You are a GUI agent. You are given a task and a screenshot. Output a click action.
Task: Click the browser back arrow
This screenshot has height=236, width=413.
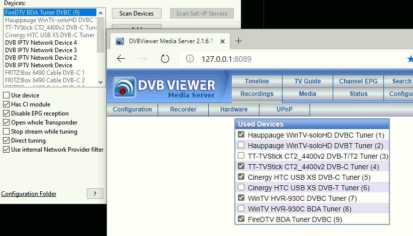(x=121, y=59)
